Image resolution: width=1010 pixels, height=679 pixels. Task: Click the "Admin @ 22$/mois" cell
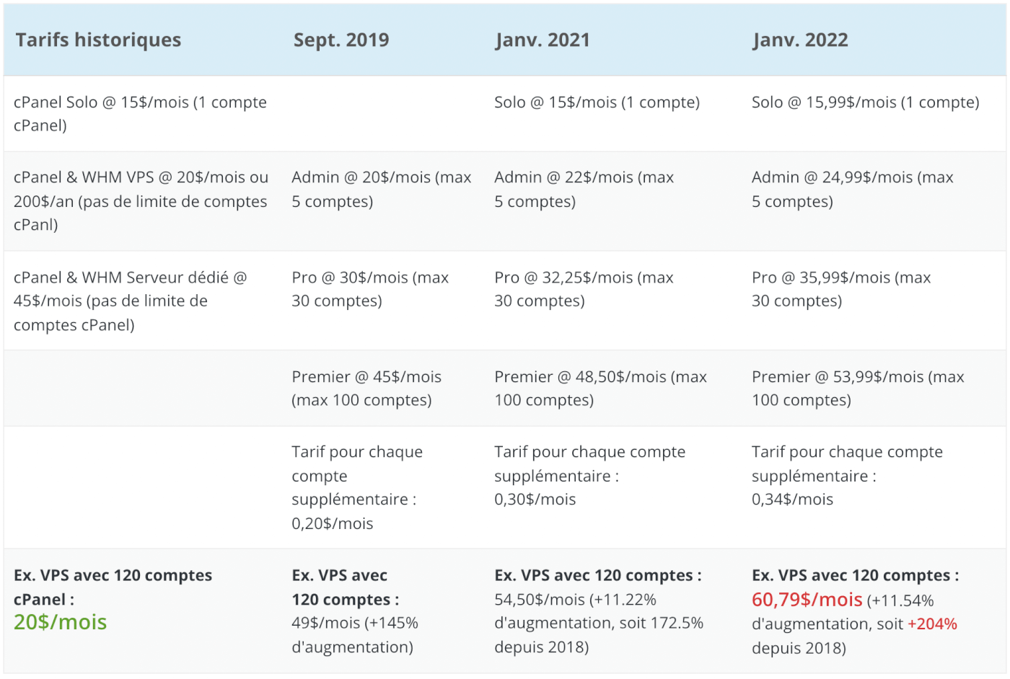pos(584,189)
